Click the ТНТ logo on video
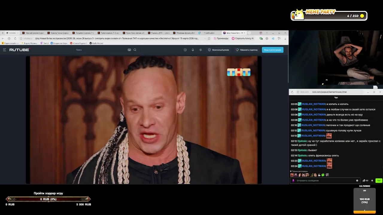 pyautogui.click(x=238, y=72)
